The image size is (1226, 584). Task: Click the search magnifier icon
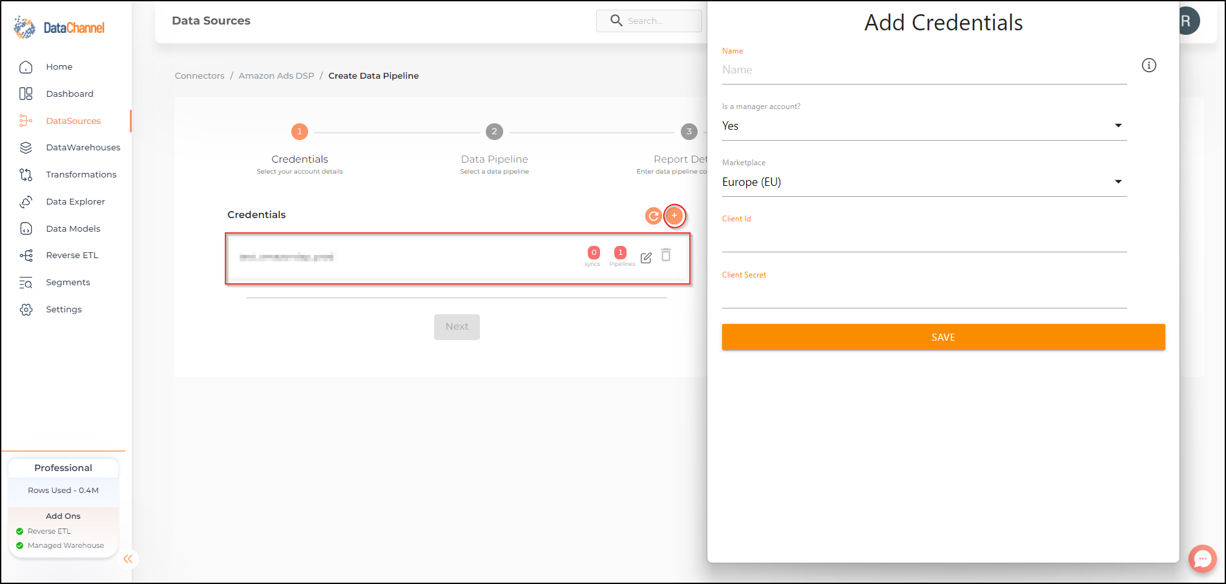(616, 21)
